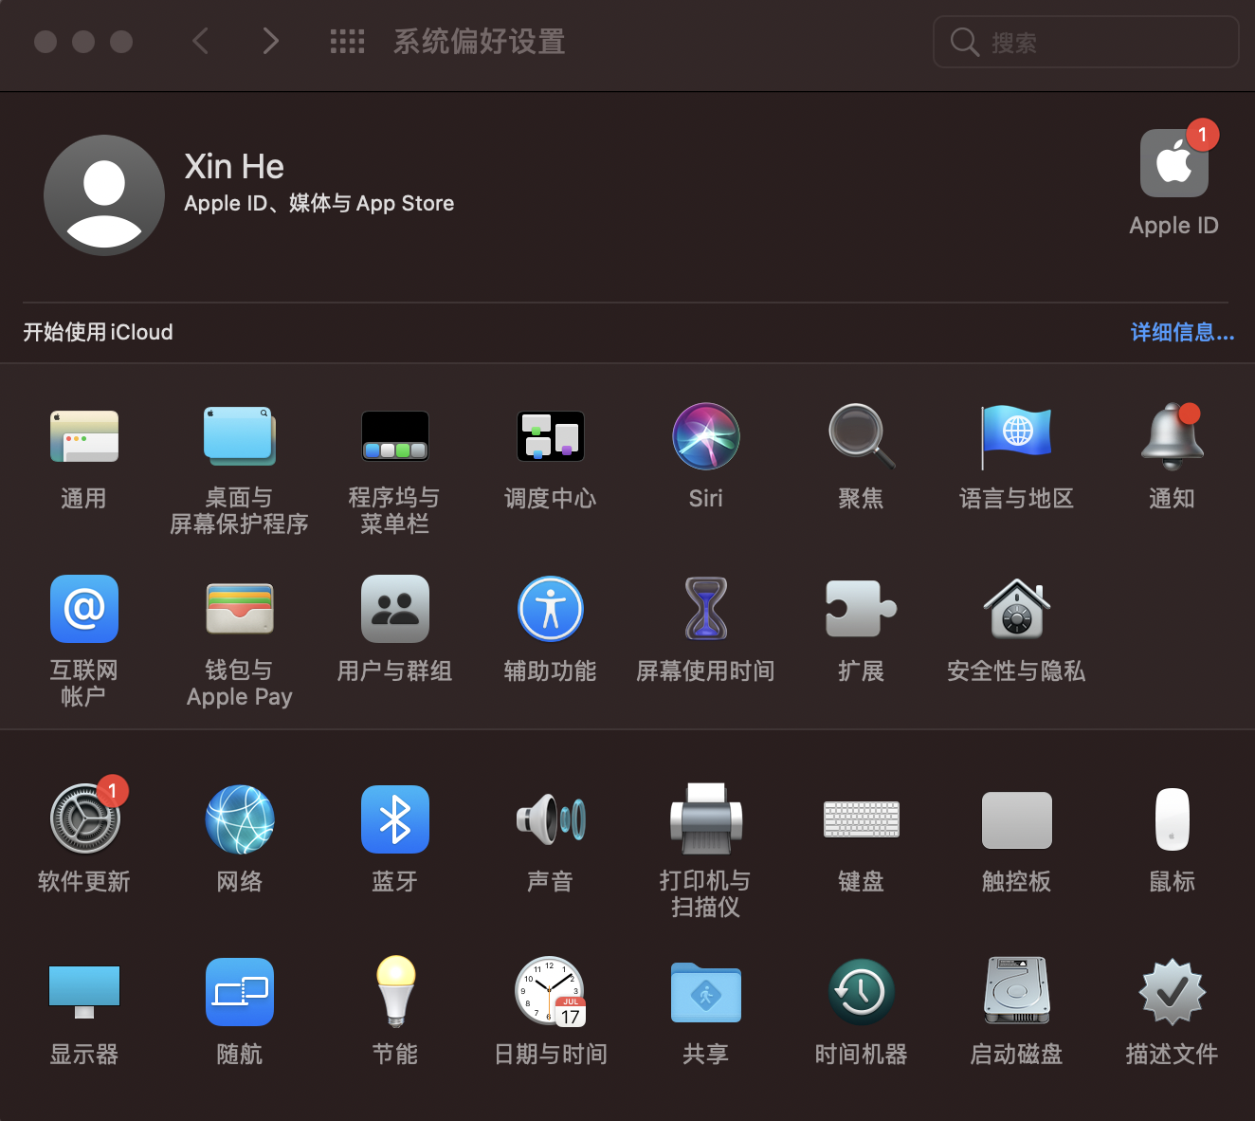The image size is (1255, 1121).
Task: Open 调度中心 (Mission Control) pane
Action: (x=551, y=437)
